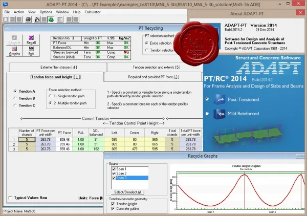Click the New file toolbar icon
Screen dimensions: 307x216
6,19
